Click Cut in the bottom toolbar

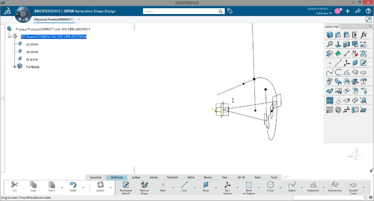pyautogui.click(x=14, y=187)
